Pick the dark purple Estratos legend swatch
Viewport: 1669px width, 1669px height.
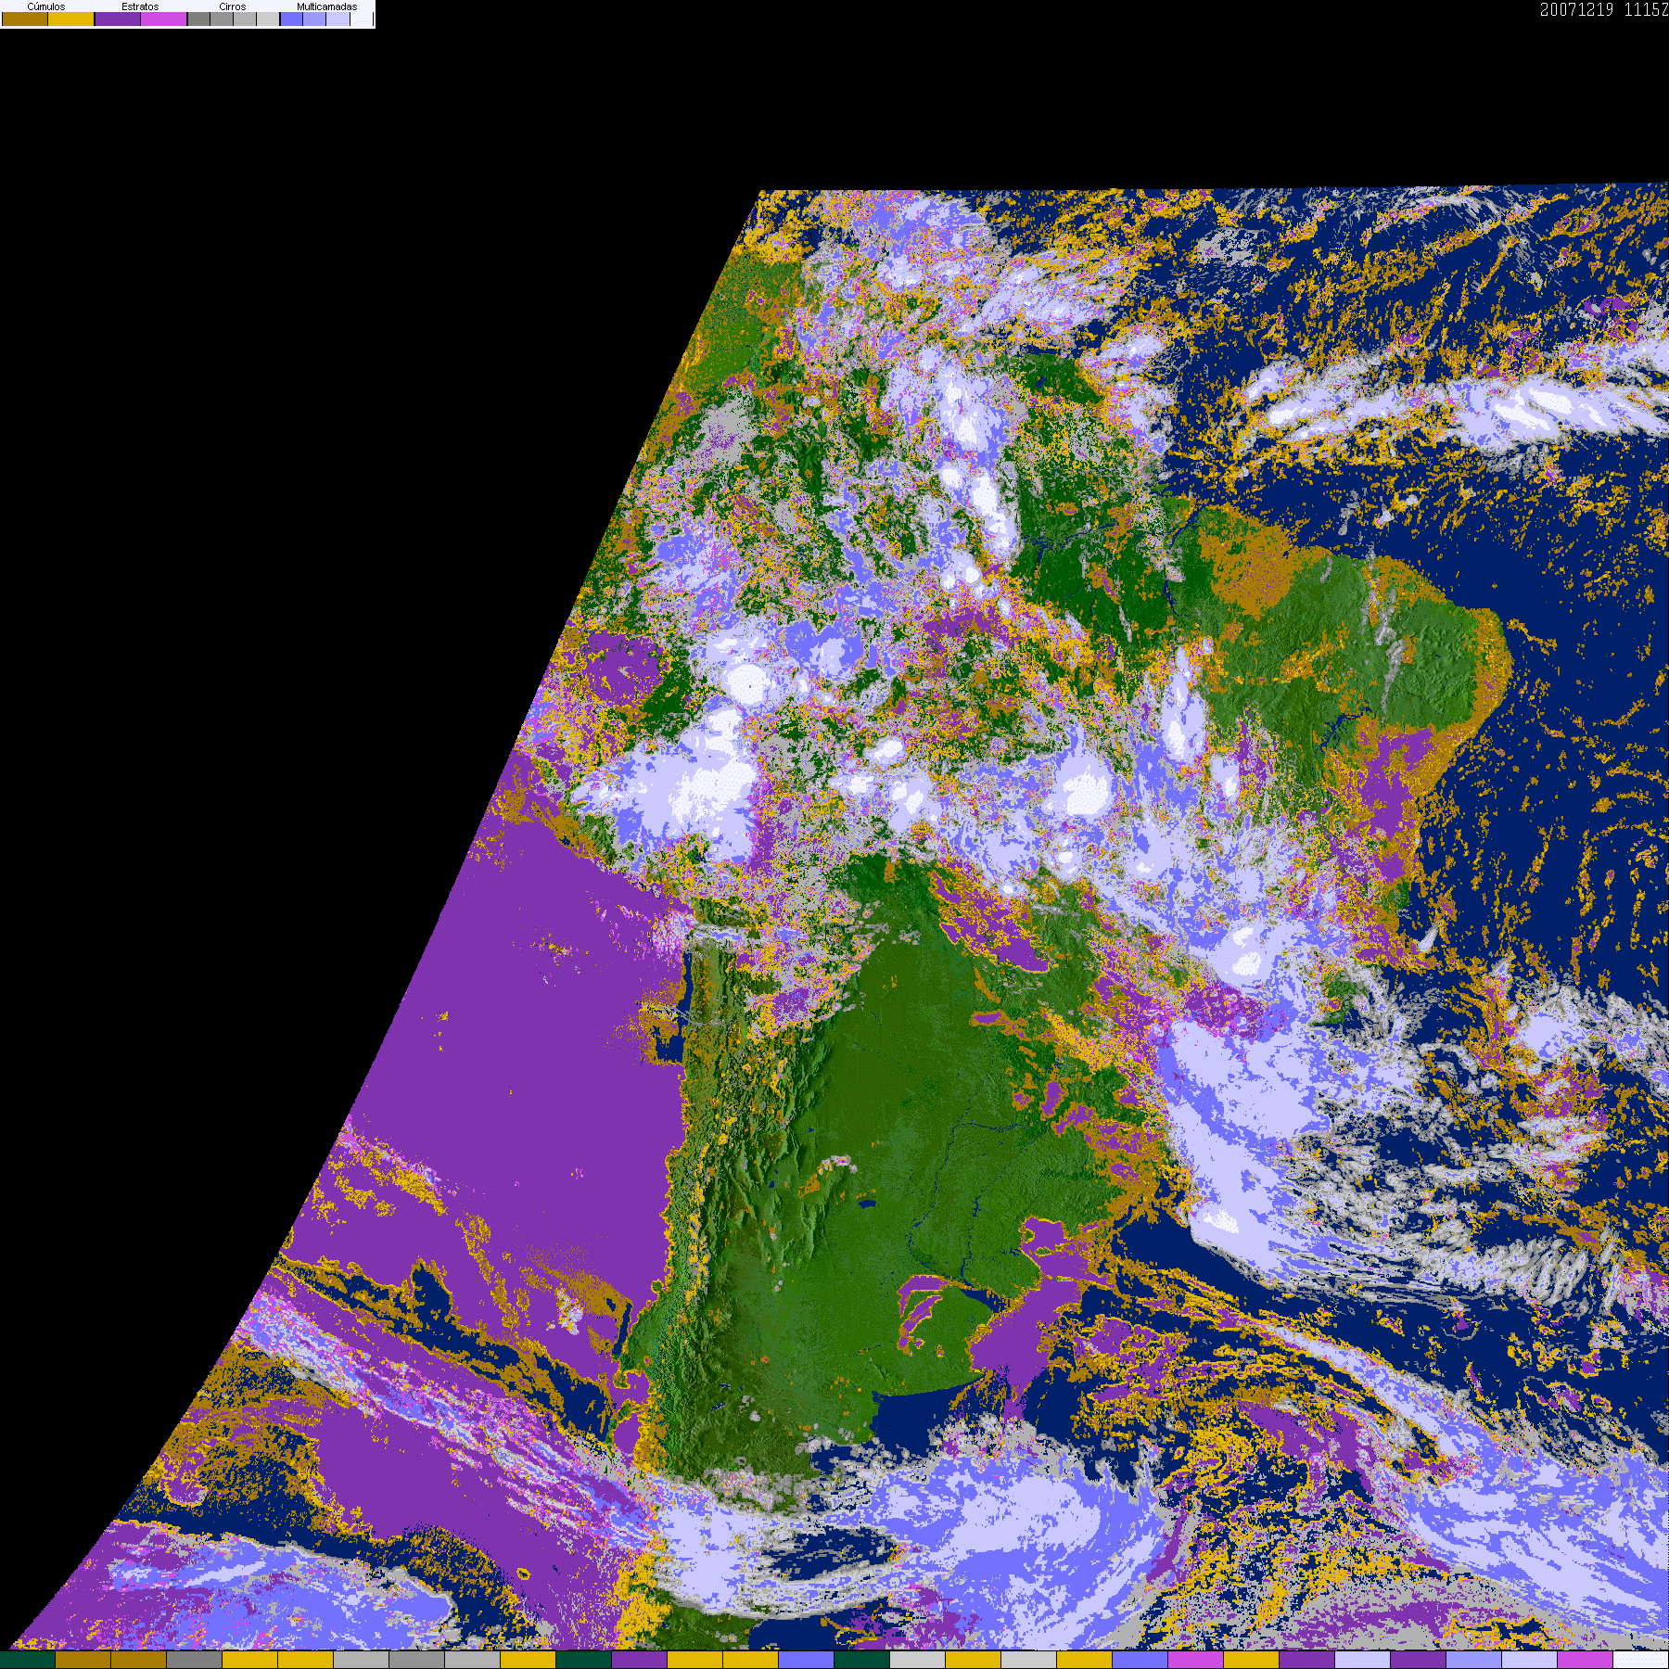118,19
